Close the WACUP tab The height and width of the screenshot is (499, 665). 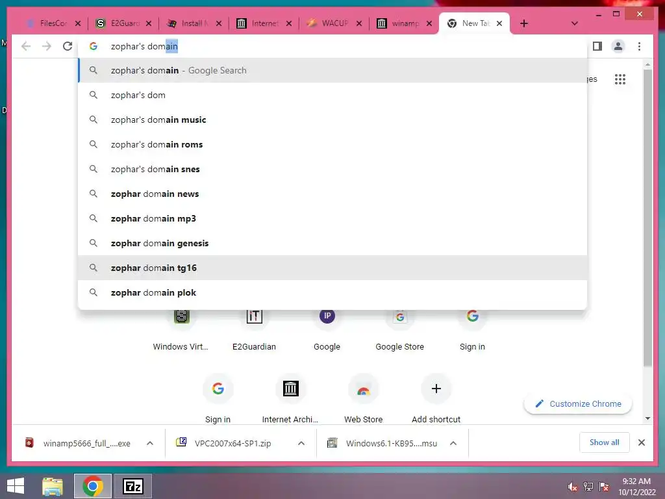[358, 23]
